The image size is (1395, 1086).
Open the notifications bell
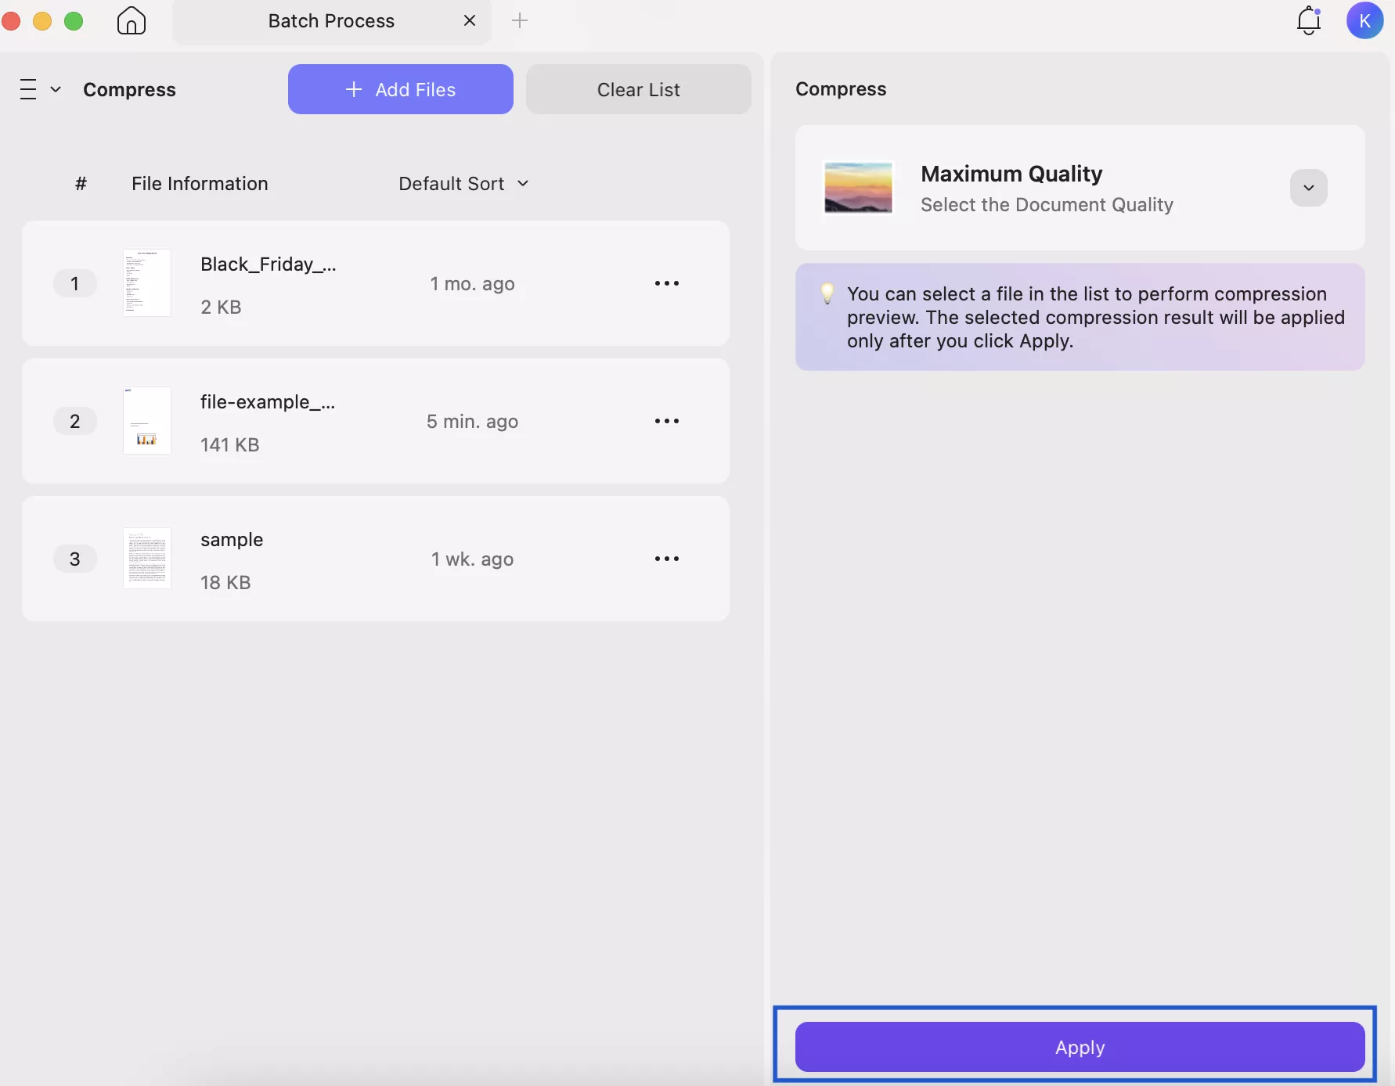[x=1308, y=21]
